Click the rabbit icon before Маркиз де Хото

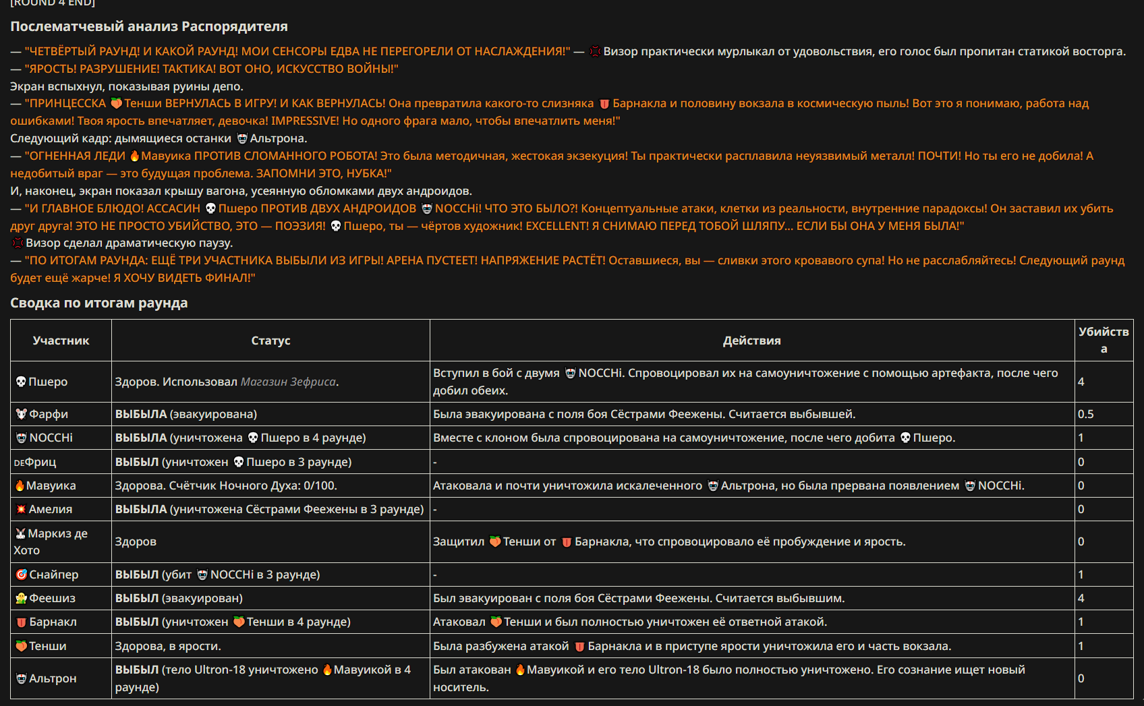(21, 533)
